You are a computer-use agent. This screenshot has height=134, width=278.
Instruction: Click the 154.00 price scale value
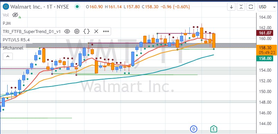(265, 70)
